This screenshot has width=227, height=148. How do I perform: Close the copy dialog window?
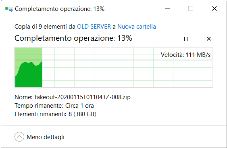[x=215, y=8]
